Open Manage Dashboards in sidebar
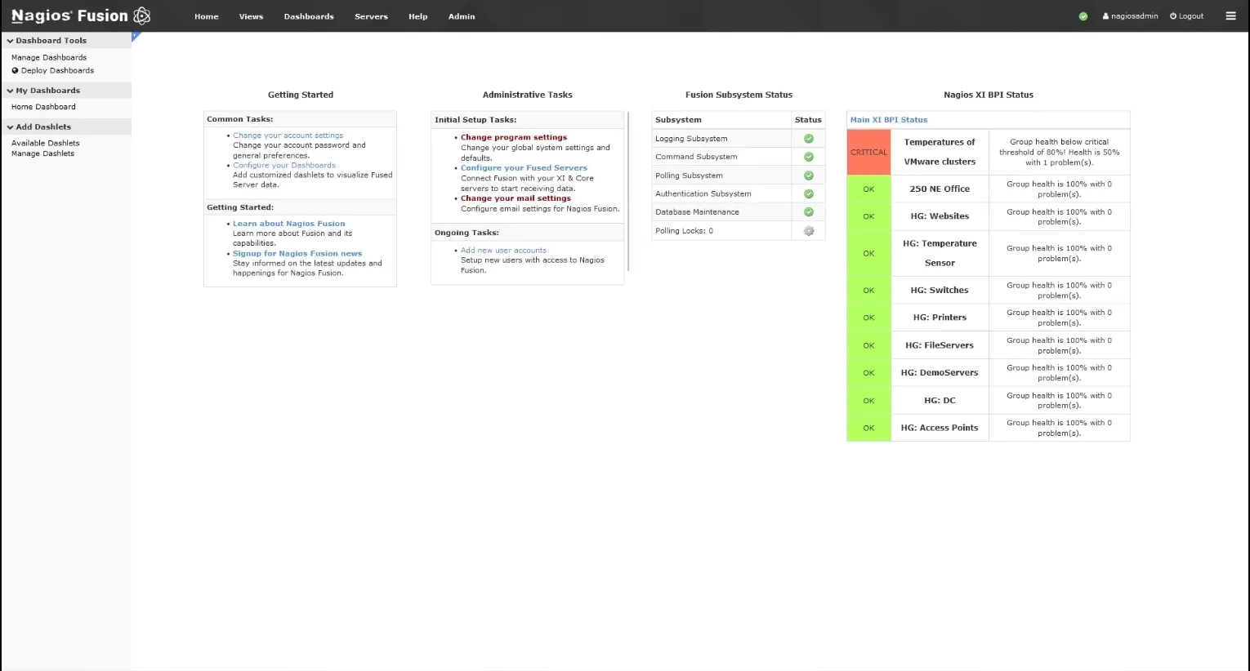 tap(49, 57)
